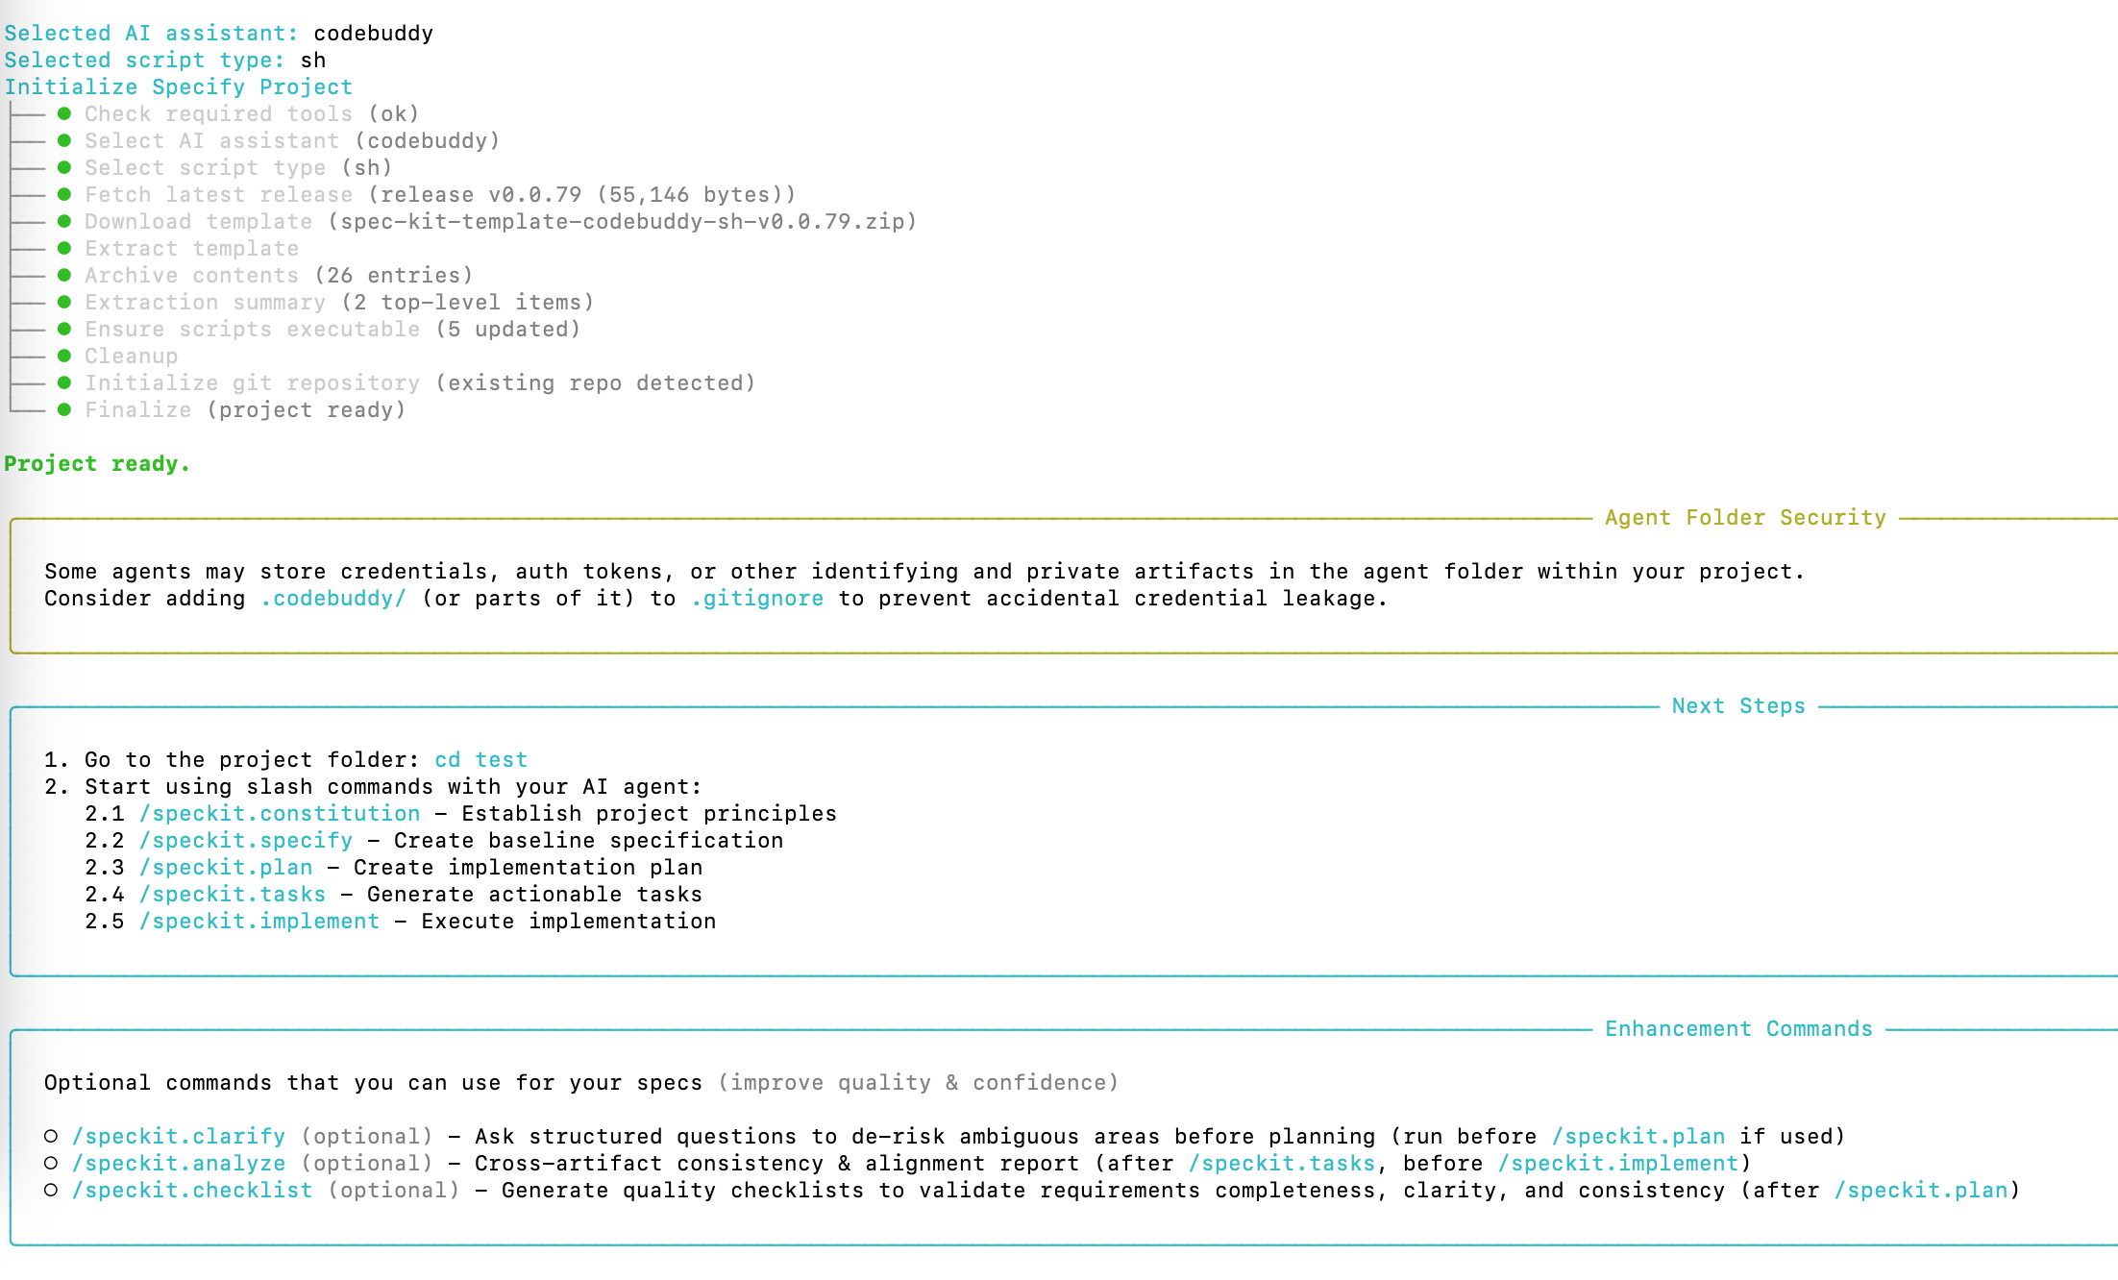Click the .gitignore highlighted text
This screenshot has width=2118, height=1280.
757,599
